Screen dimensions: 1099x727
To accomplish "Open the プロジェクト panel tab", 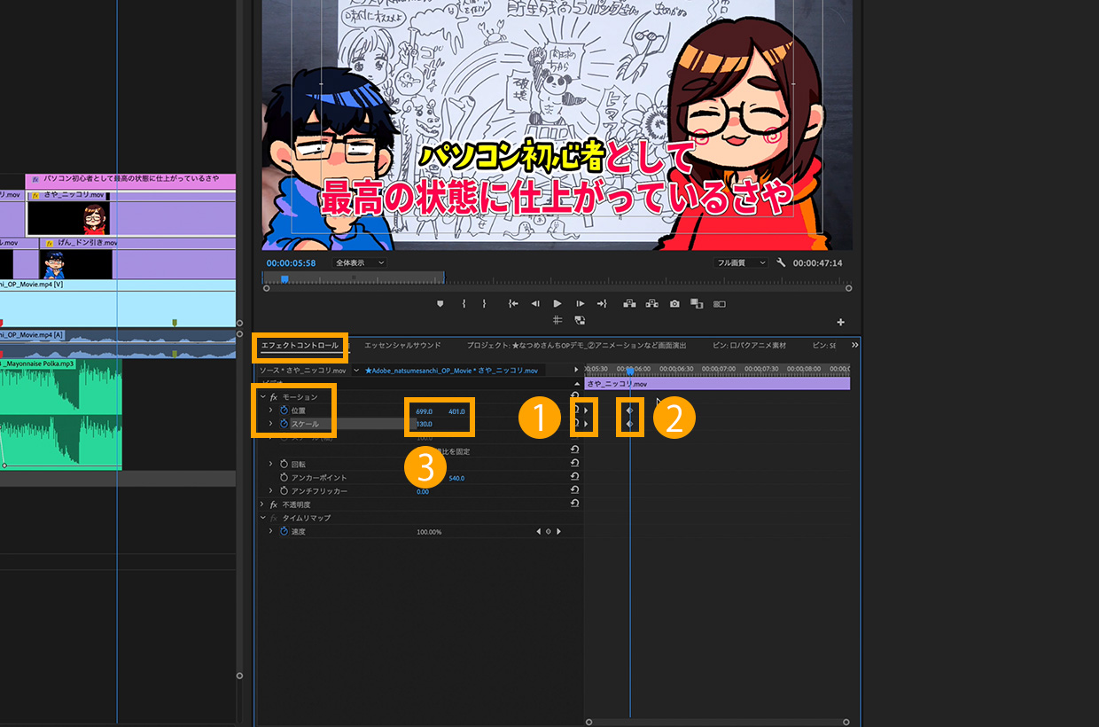I will click(x=576, y=345).
